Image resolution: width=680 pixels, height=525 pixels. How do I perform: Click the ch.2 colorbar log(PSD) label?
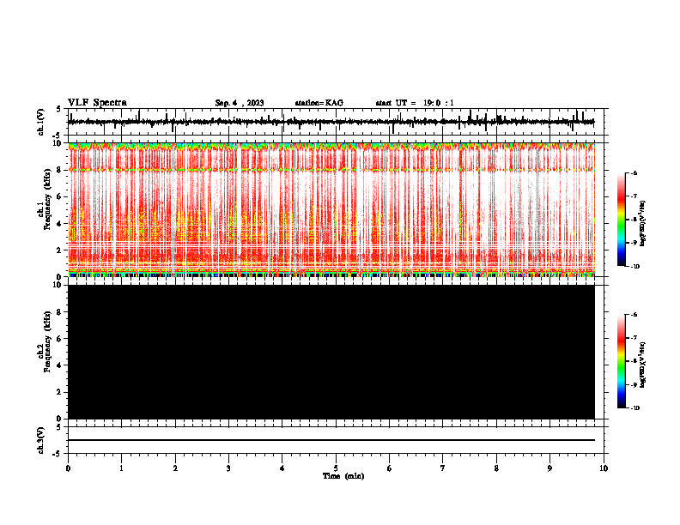643,365
